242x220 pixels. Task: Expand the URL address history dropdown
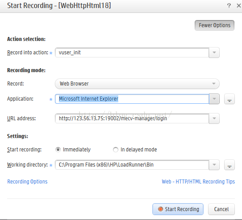tap(214, 118)
